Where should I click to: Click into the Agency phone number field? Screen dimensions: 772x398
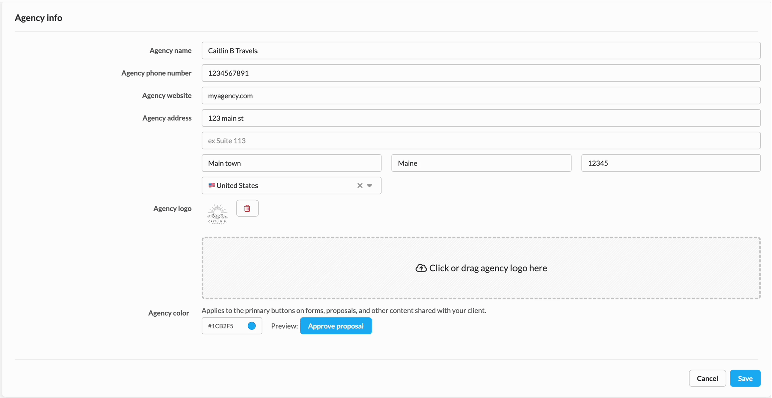click(481, 73)
